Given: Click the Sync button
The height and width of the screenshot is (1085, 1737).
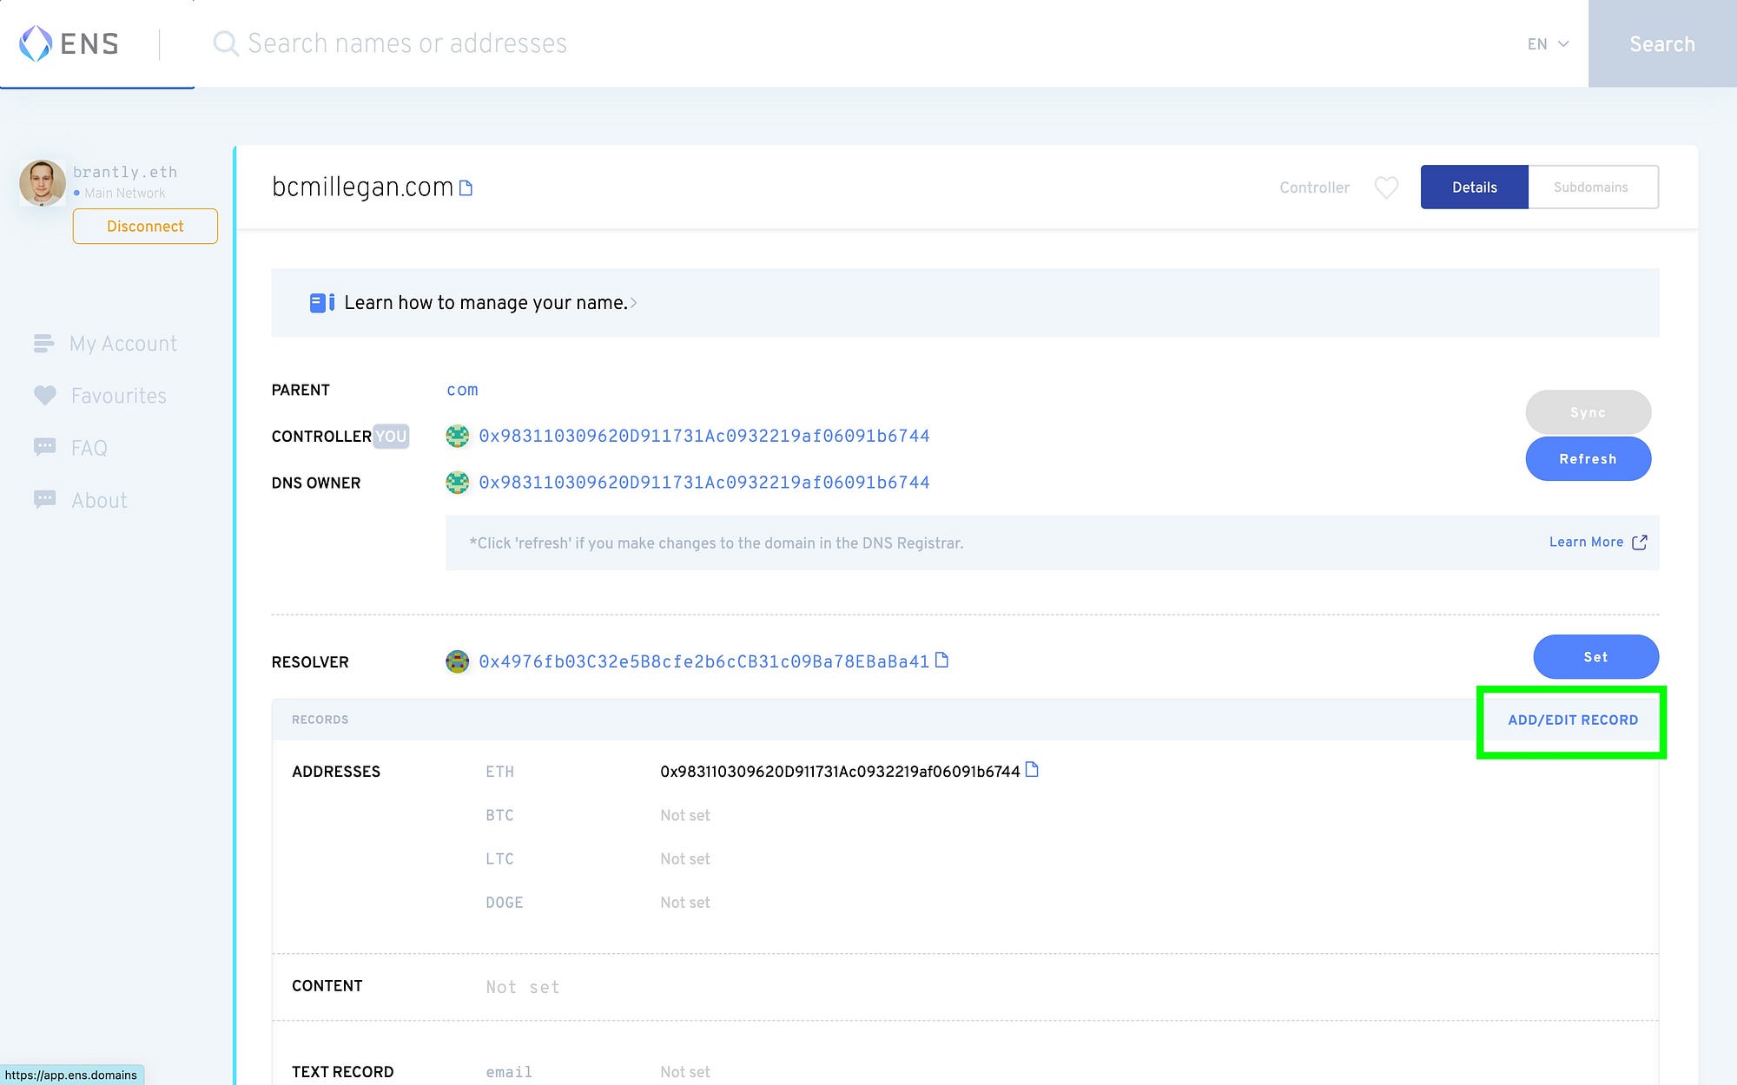Looking at the screenshot, I should [x=1588, y=412].
